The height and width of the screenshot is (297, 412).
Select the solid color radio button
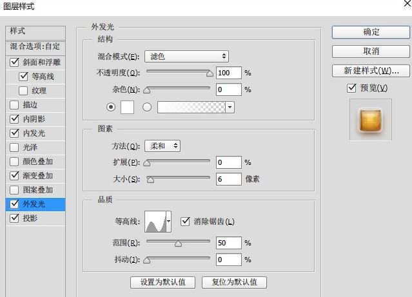click(x=111, y=107)
